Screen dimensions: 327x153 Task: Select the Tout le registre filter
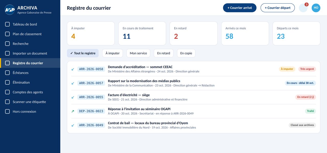click(x=83, y=53)
